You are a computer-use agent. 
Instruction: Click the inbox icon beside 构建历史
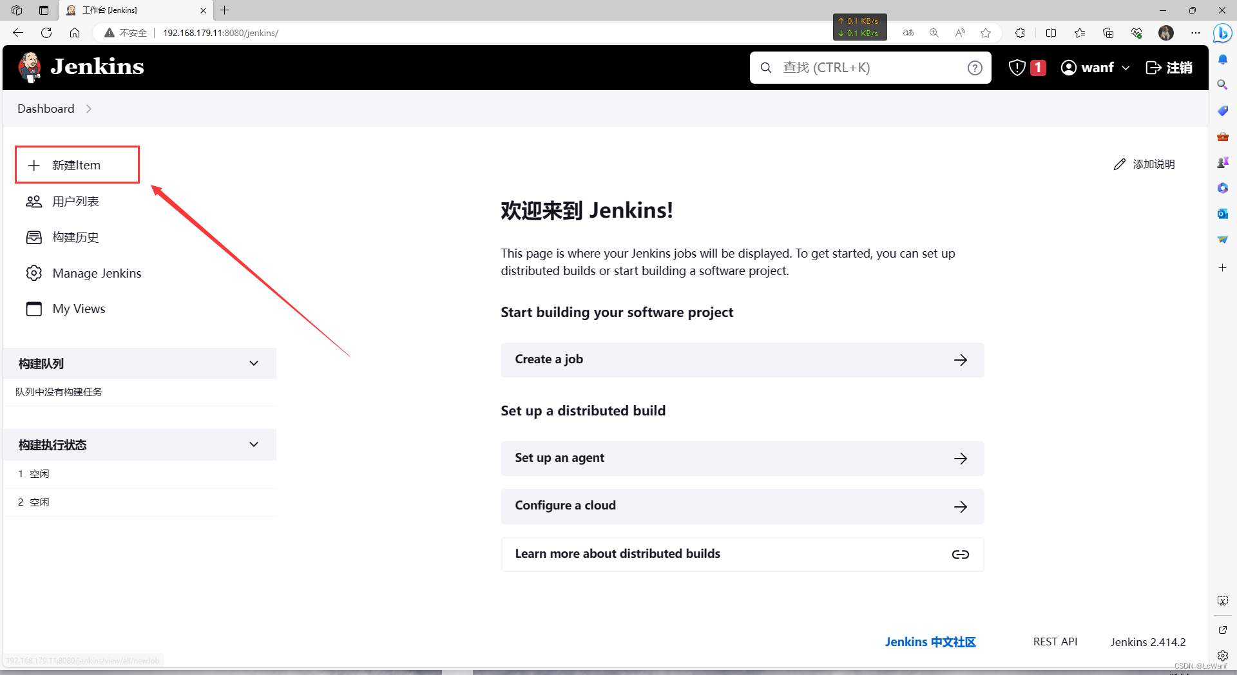point(34,238)
